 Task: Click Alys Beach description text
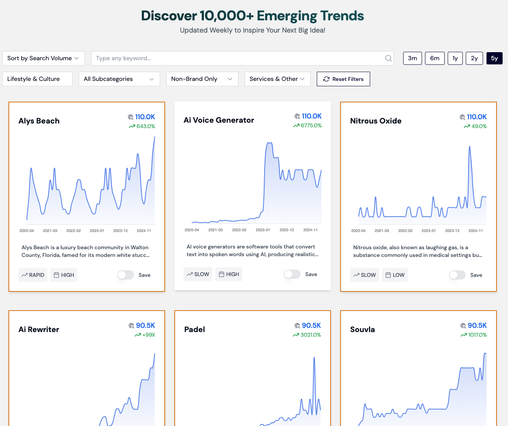[86, 251]
